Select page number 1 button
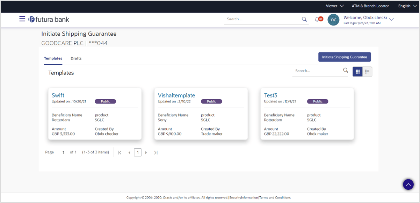The height and width of the screenshot is (203, 420). point(138,152)
